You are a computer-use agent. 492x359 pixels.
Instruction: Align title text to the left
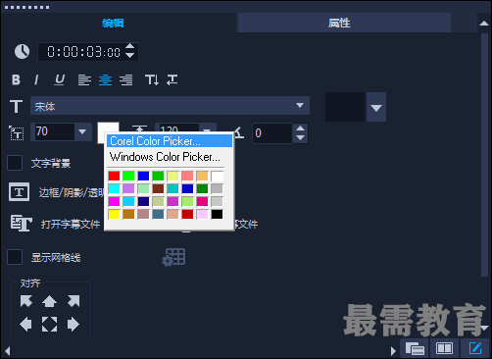(84, 79)
